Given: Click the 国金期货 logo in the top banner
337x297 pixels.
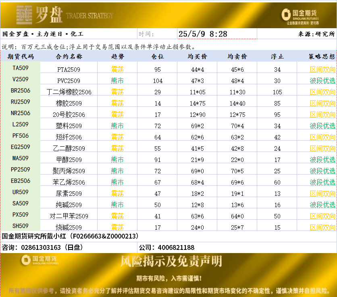Looking at the screenshot, I should (x=300, y=17).
